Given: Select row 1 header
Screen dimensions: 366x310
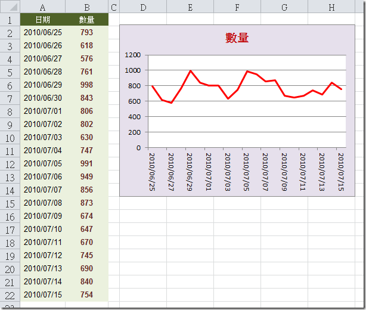Looking at the screenshot, I should click(x=10, y=19).
